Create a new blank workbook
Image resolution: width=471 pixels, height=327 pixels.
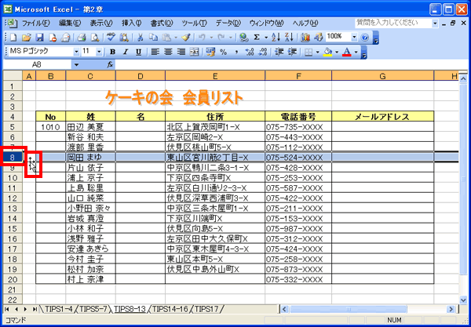pyautogui.click(x=13, y=37)
